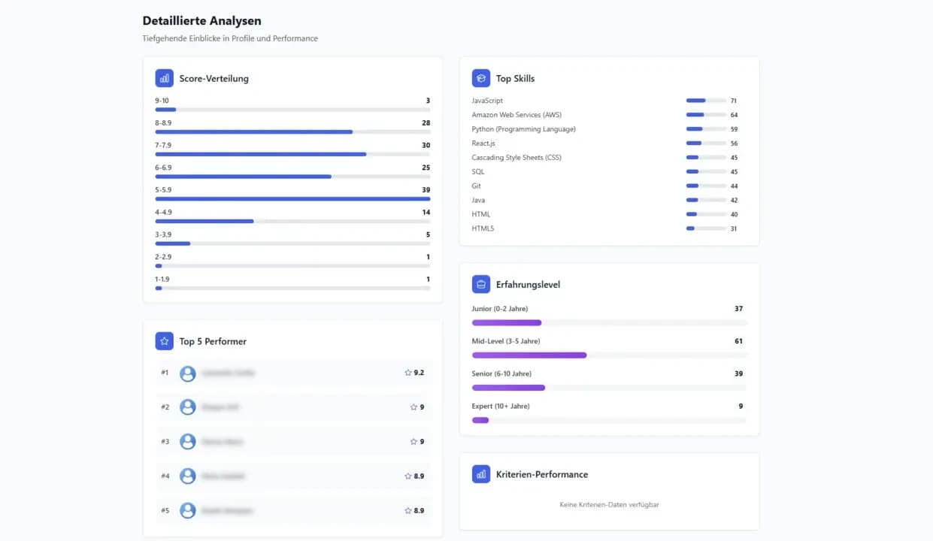Click the Top 5 Performer star icon
Image resolution: width=933 pixels, height=541 pixels.
[164, 341]
